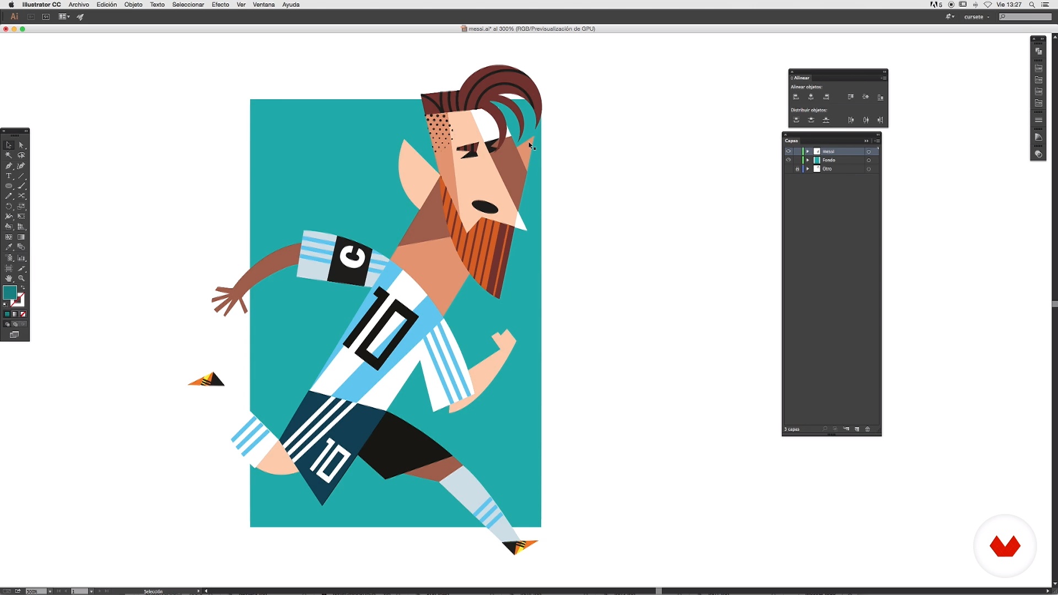Set paint mode to None
The height and width of the screenshot is (595, 1058).
(23, 314)
